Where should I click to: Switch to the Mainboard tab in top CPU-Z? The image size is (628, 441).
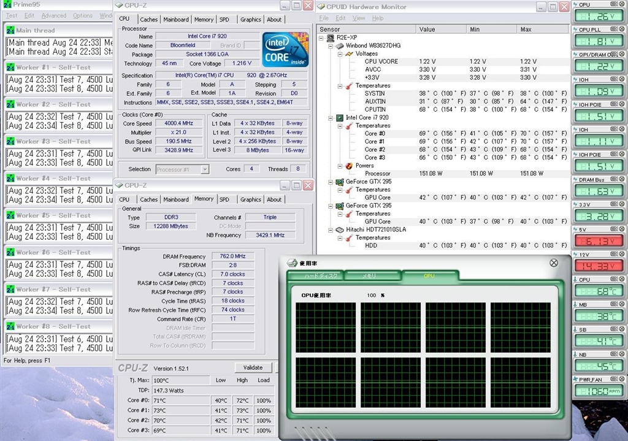point(176,20)
